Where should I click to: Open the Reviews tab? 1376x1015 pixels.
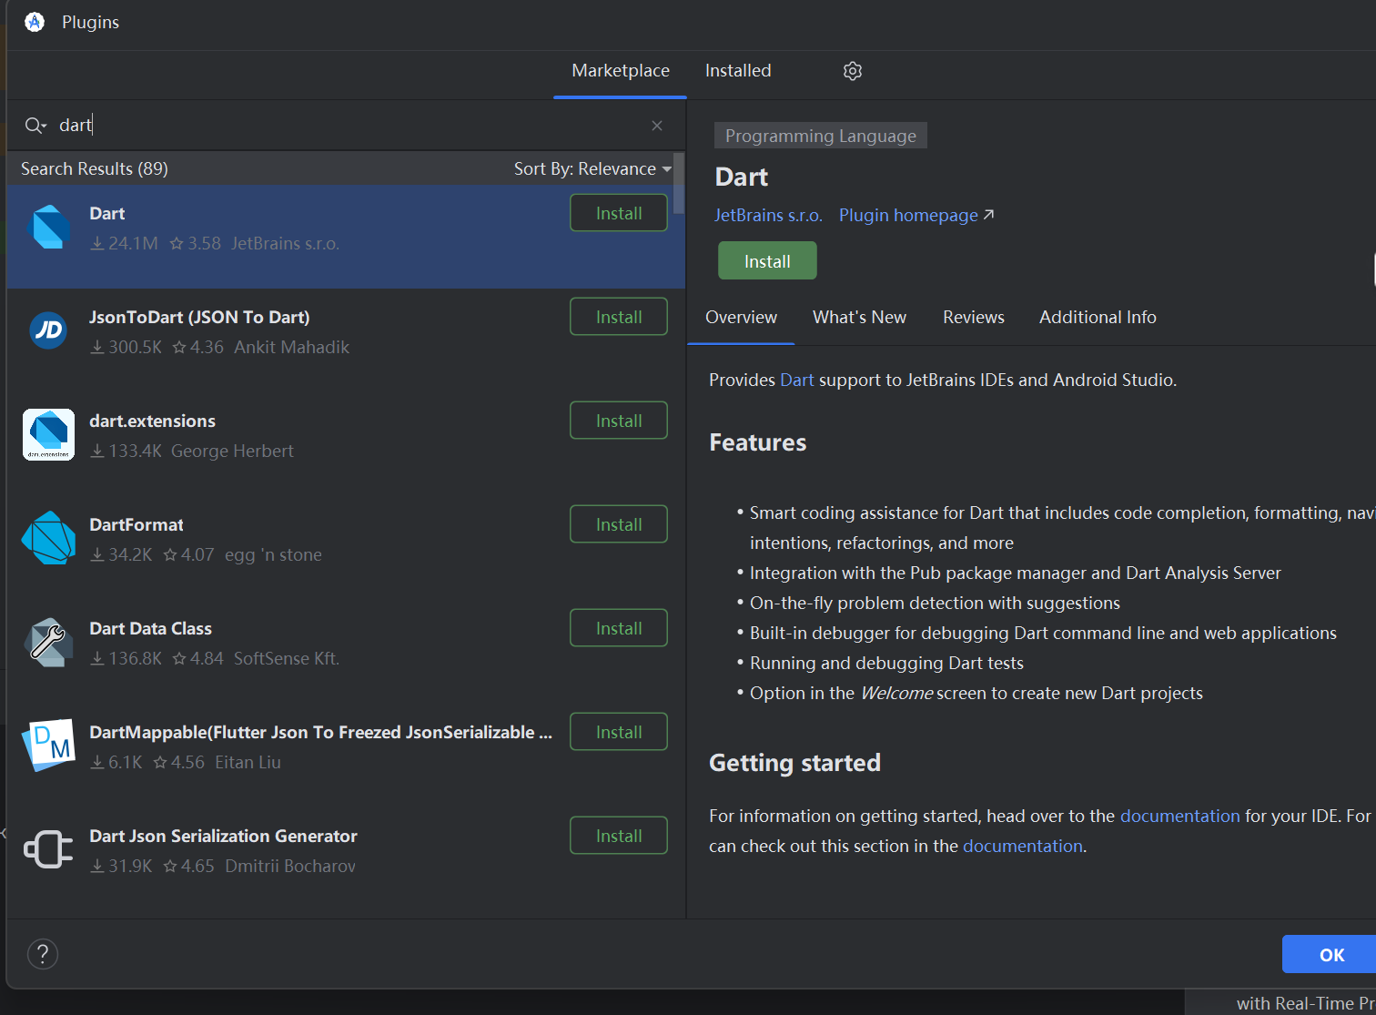point(973,318)
